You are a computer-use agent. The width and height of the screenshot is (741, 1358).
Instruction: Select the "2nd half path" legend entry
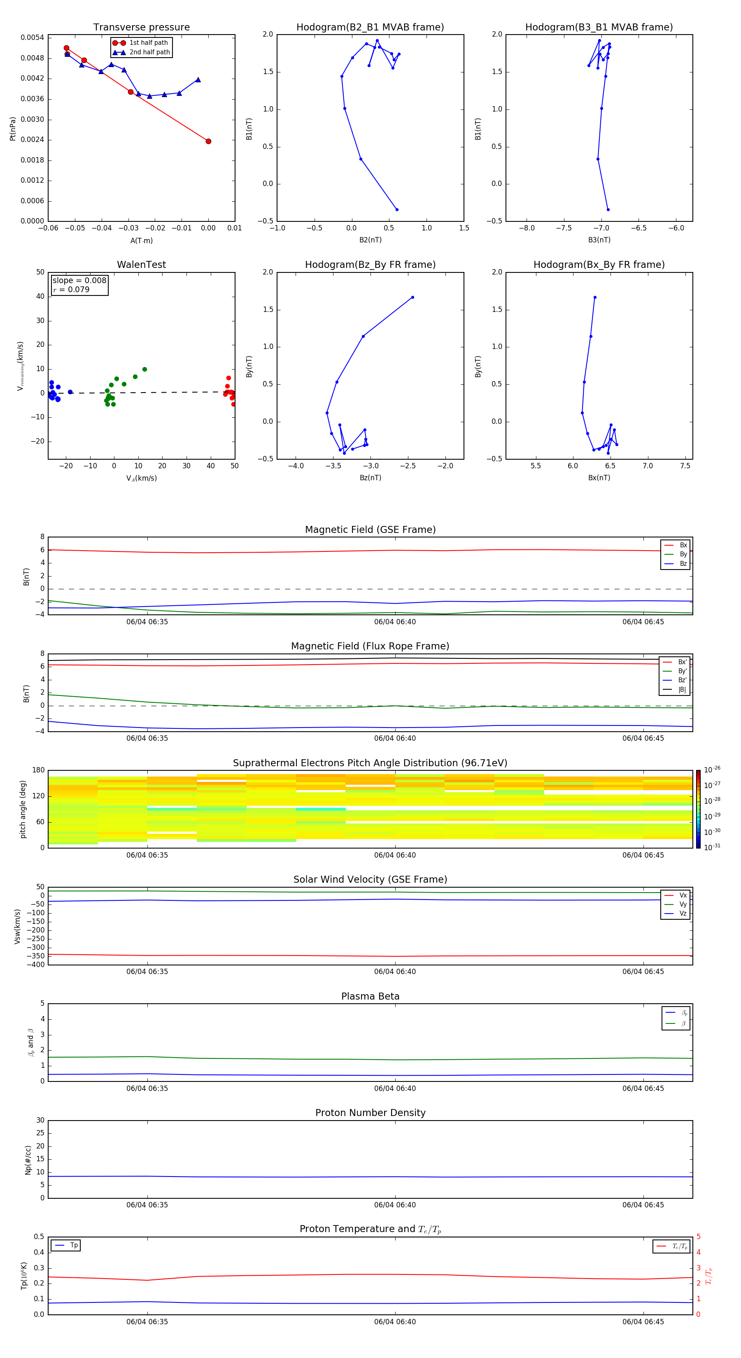(141, 52)
